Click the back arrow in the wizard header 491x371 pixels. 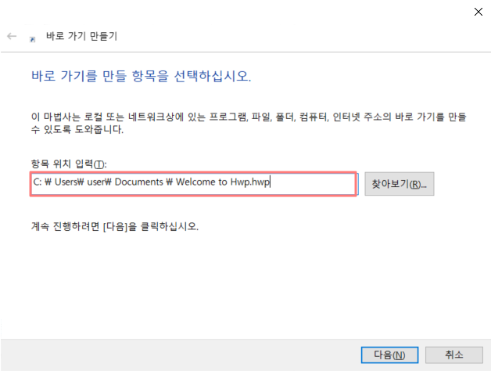point(12,36)
